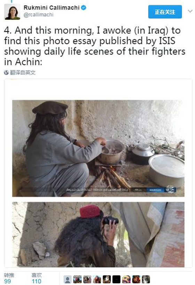Open the @rcallimachi handle link
Image resolution: width=195 pixels, height=285 pixels.
tap(38, 15)
